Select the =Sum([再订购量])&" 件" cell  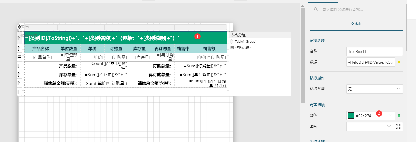(201, 75)
